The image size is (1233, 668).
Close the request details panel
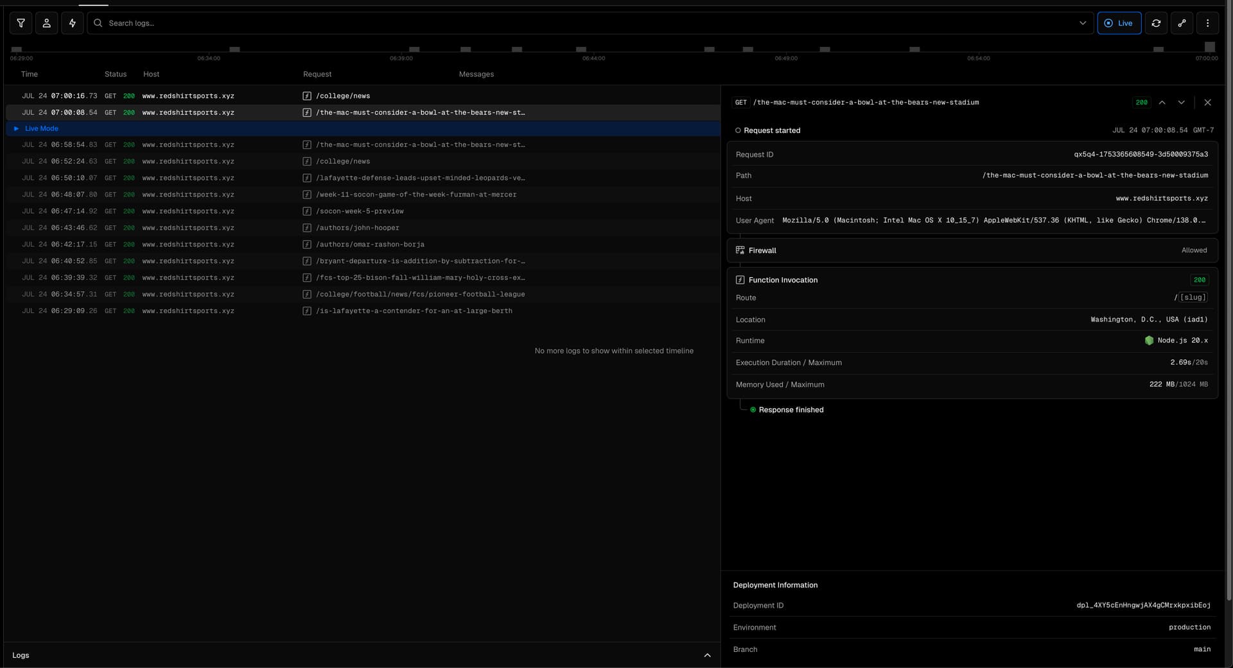pos(1207,103)
